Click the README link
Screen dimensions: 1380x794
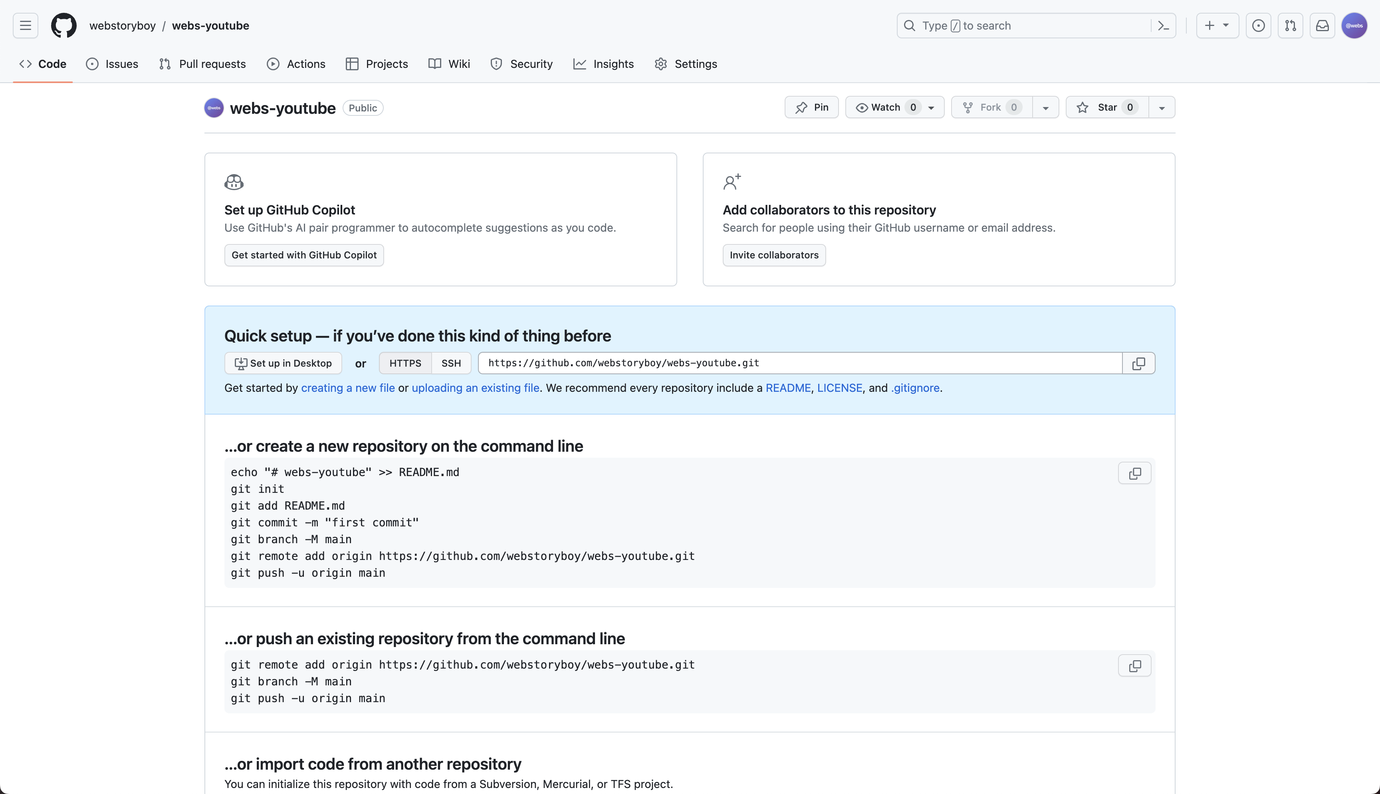(788, 388)
